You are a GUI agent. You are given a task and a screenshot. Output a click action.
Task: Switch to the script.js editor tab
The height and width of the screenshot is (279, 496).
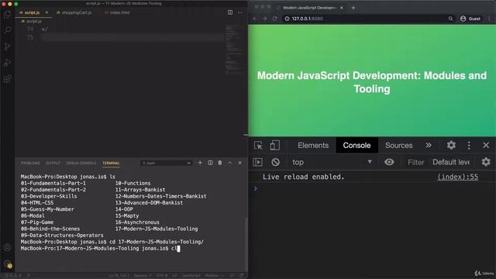point(32,12)
